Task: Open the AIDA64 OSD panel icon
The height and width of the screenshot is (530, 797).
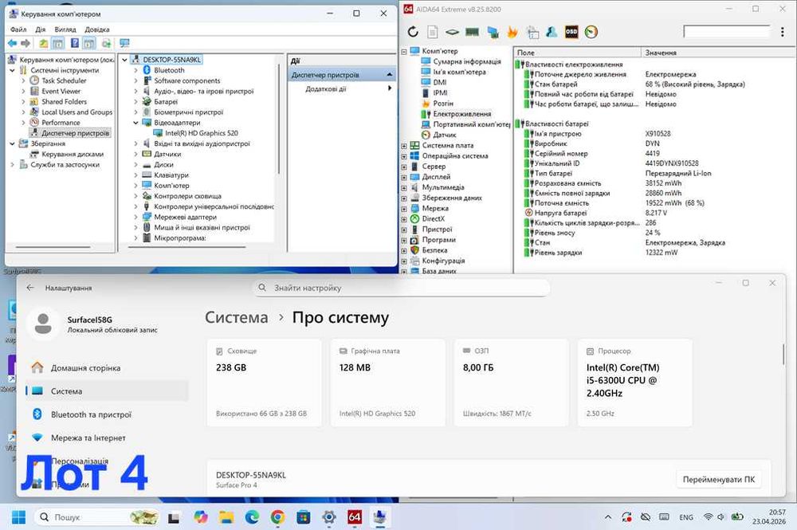Action: 571,32
